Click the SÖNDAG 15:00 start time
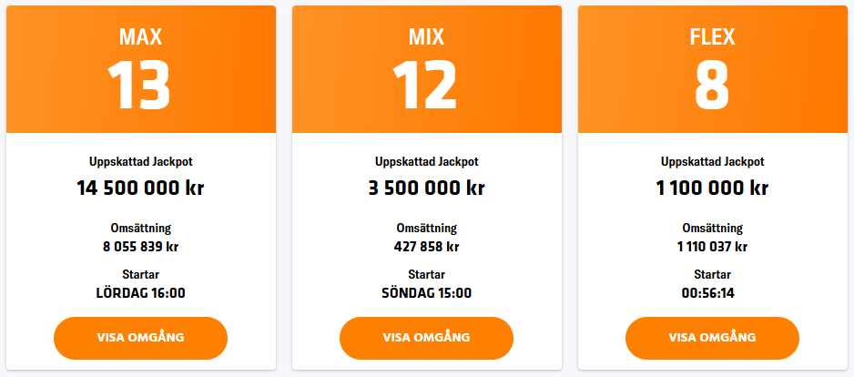The image size is (854, 377). pyautogui.click(x=426, y=293)
